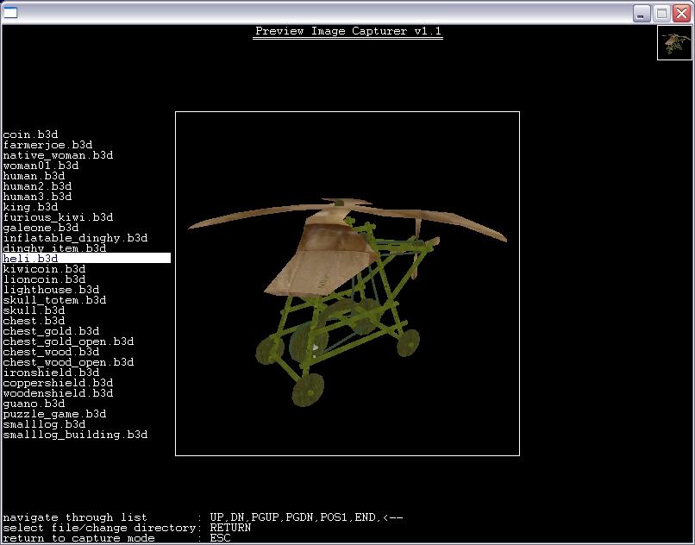Choose chest_gold_open.b3d entry

(69, 341)
